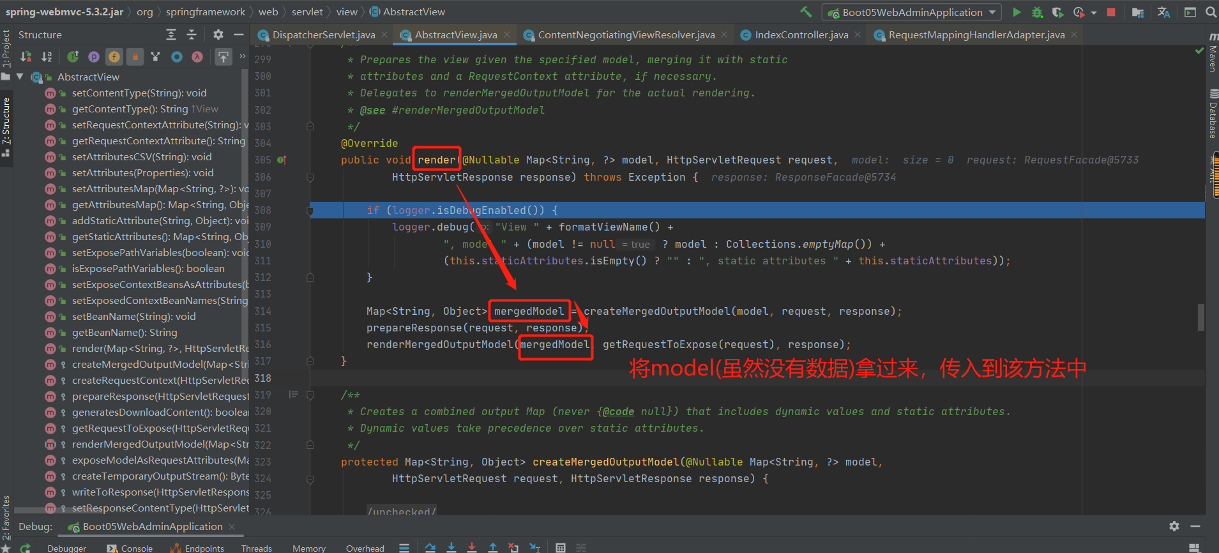Open Evaluate Expression calculator icon
This screenshot has height=553, width=1219.
(561, 548)
